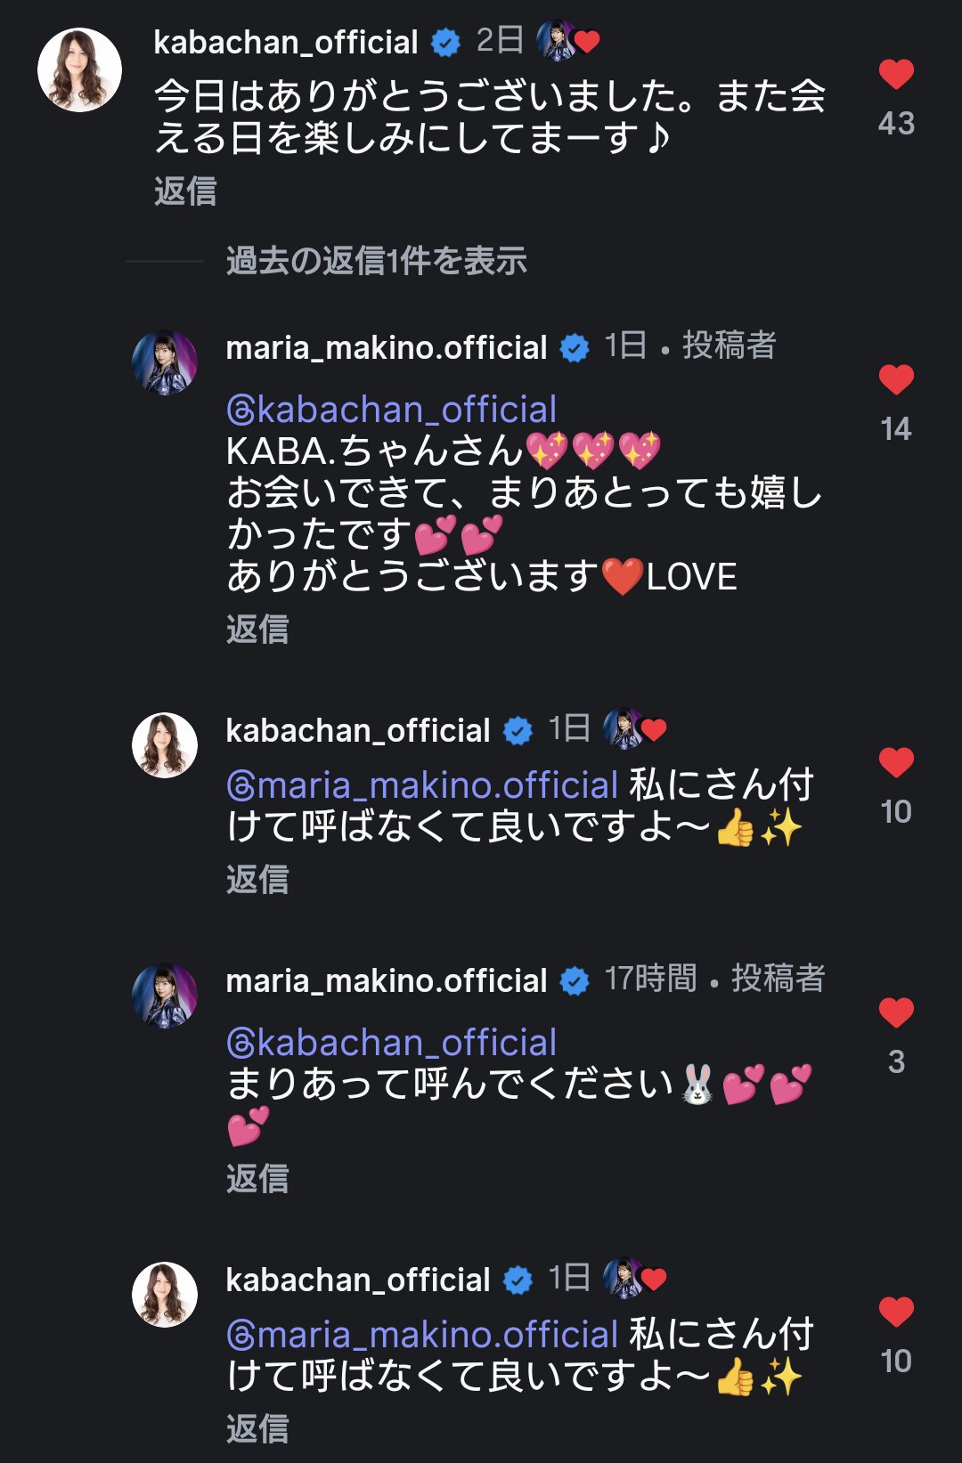
Task: Open the like count 43 on the top comment
Action: pyautogui.click(x=896, y=123)
